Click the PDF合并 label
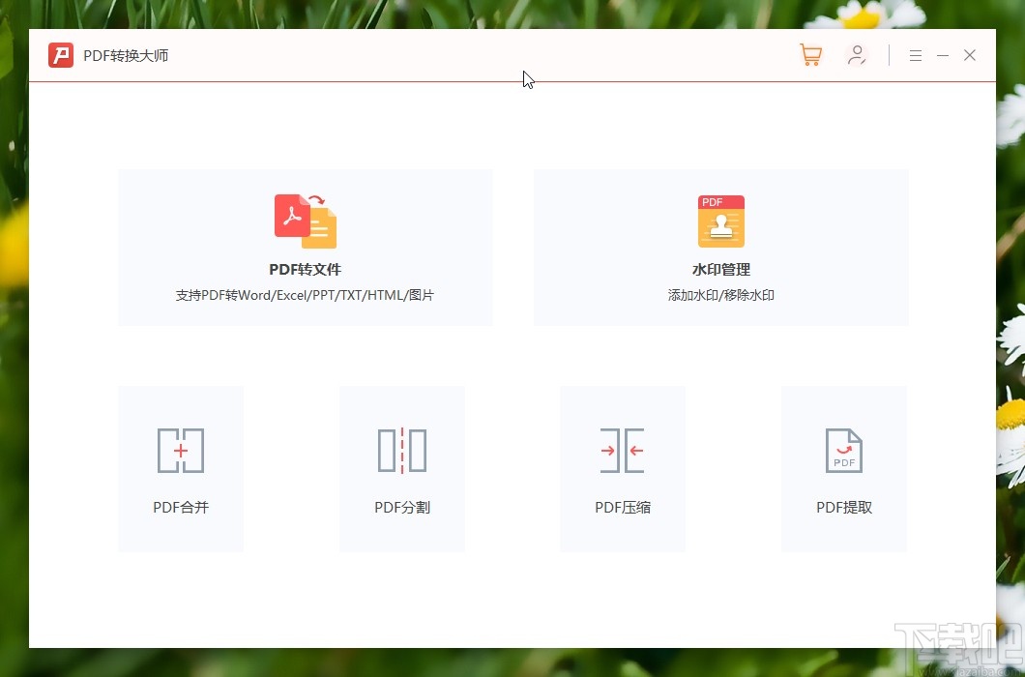1025x677 pixels. pos(181,507)
